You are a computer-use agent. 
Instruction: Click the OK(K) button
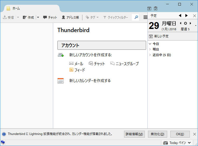[x=180, y=134]
